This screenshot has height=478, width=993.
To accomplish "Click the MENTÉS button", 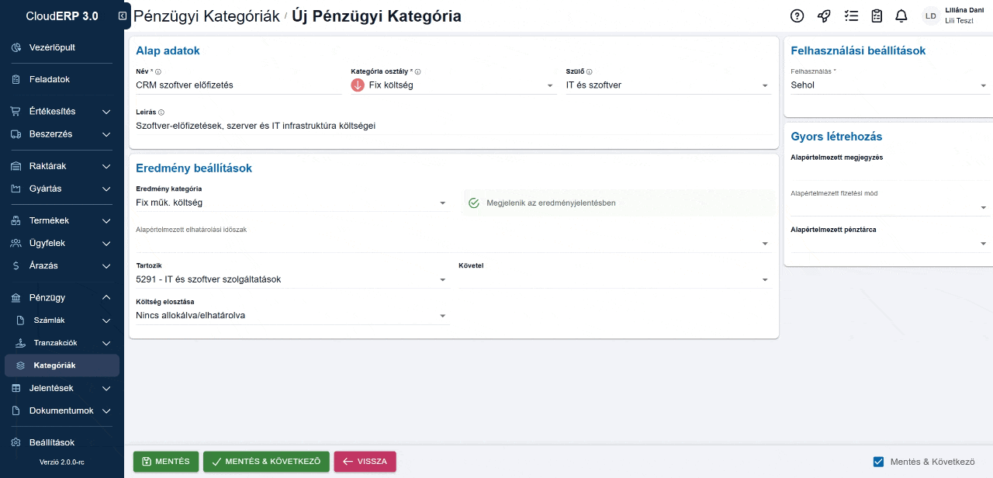I will (165, 461).
